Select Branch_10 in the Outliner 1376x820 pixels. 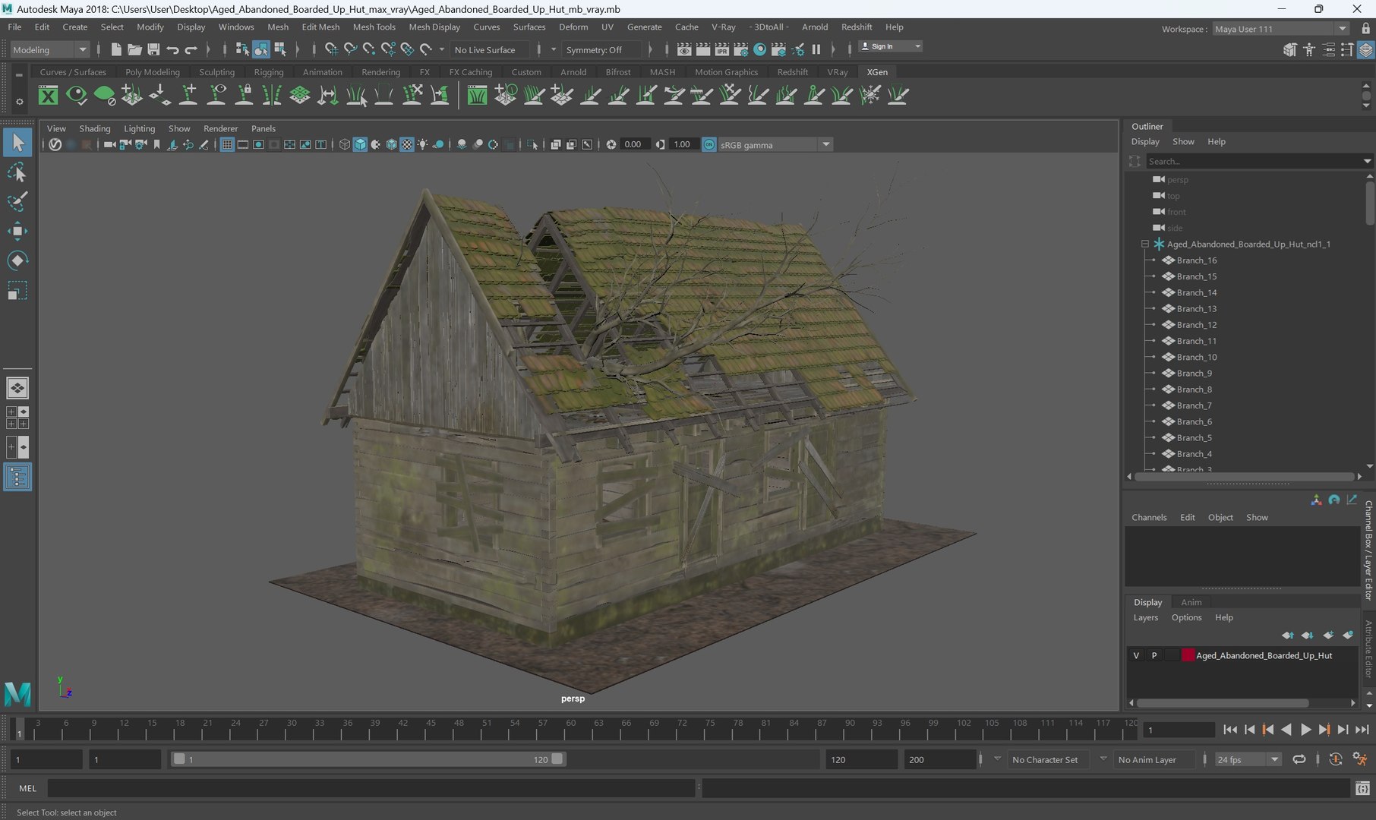tap(1196, 357)
